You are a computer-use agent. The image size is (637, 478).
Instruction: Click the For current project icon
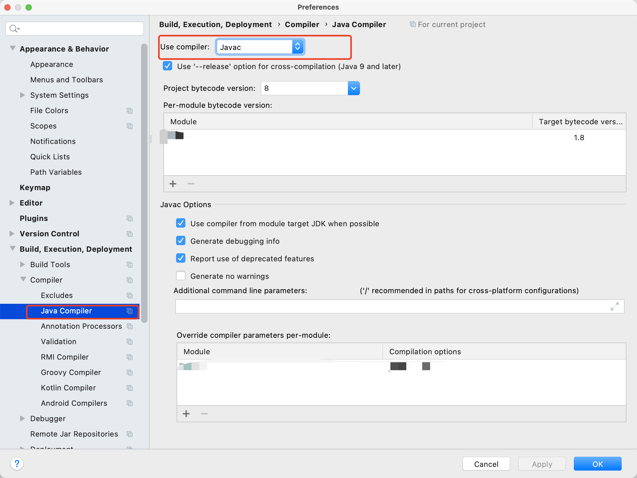[413, 24]
